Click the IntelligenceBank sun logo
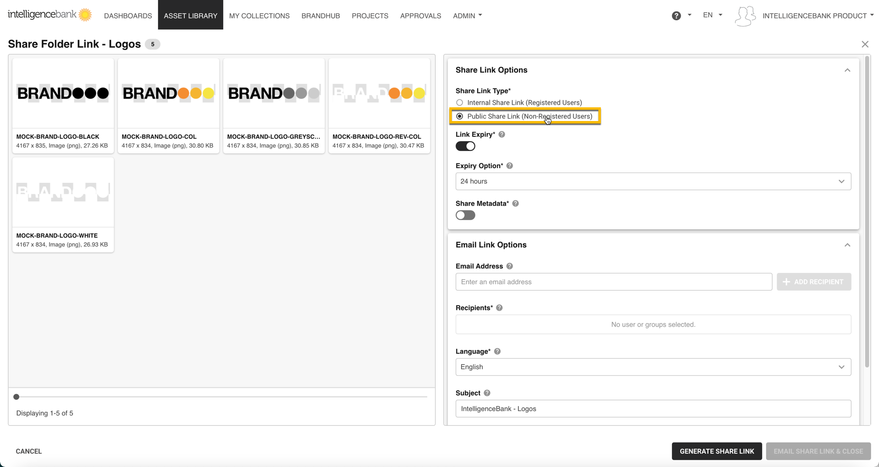 [x=85, y=15]
